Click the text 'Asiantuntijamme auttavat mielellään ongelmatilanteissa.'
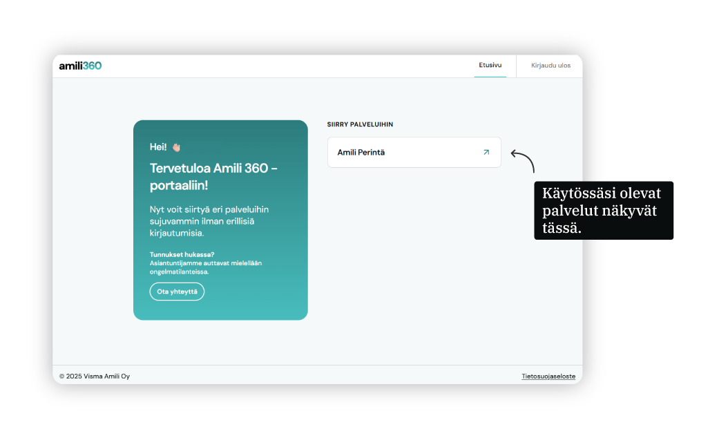This screenshot has width=719, height=438. tap(205, 267)
